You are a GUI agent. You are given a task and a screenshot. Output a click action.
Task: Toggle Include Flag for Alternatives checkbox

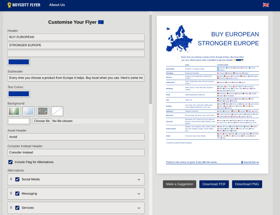coord(10,162)
